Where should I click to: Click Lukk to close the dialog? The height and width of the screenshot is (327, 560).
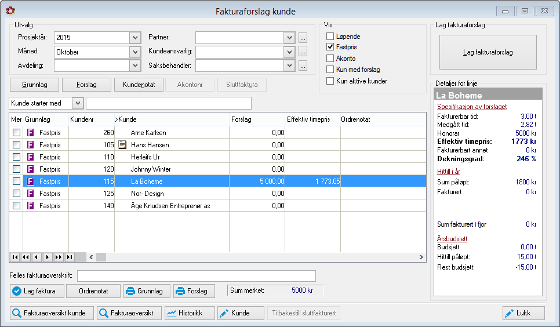(x=523, y=313)
